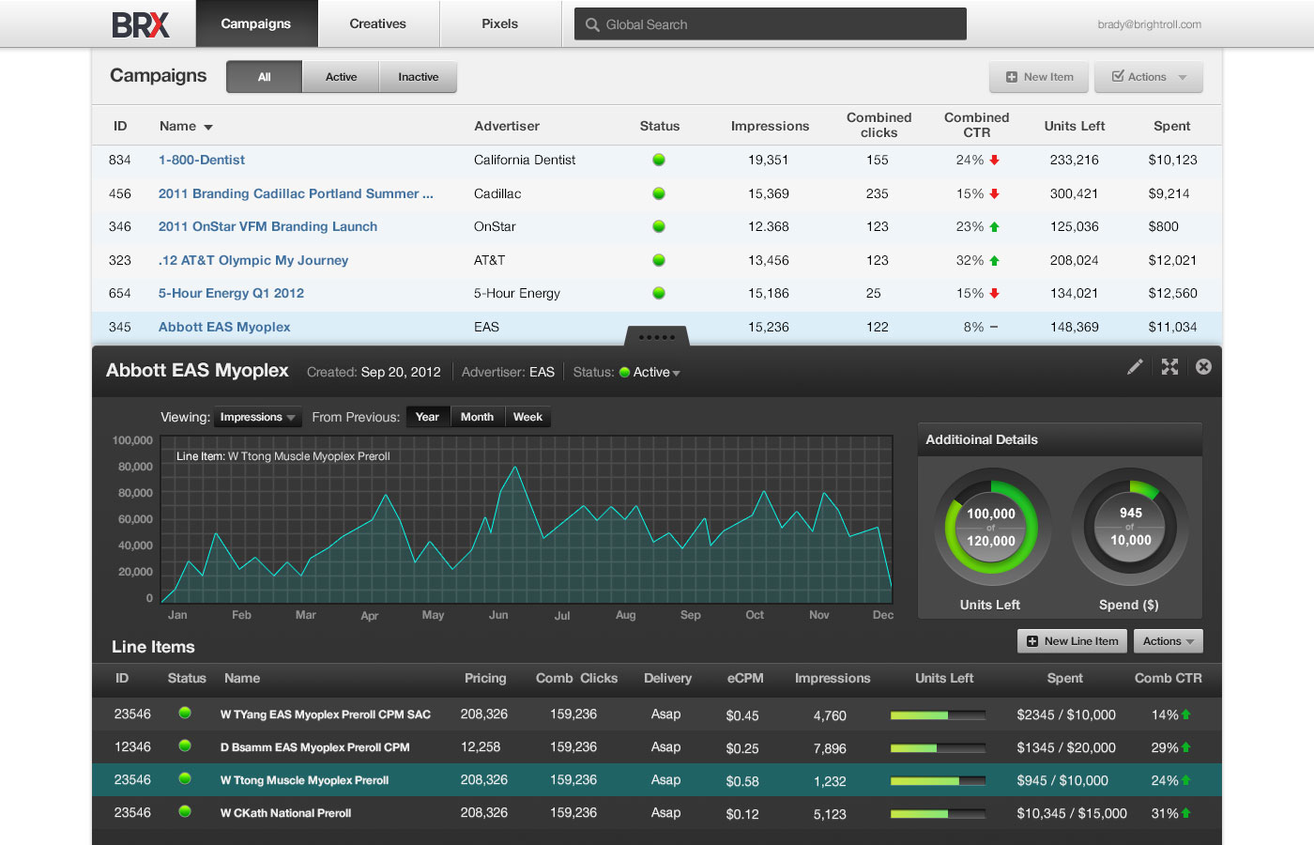This screenshot has width=1314, height=845.
Task: Click status dot of W CKath line item
Action: click(185, 812)
